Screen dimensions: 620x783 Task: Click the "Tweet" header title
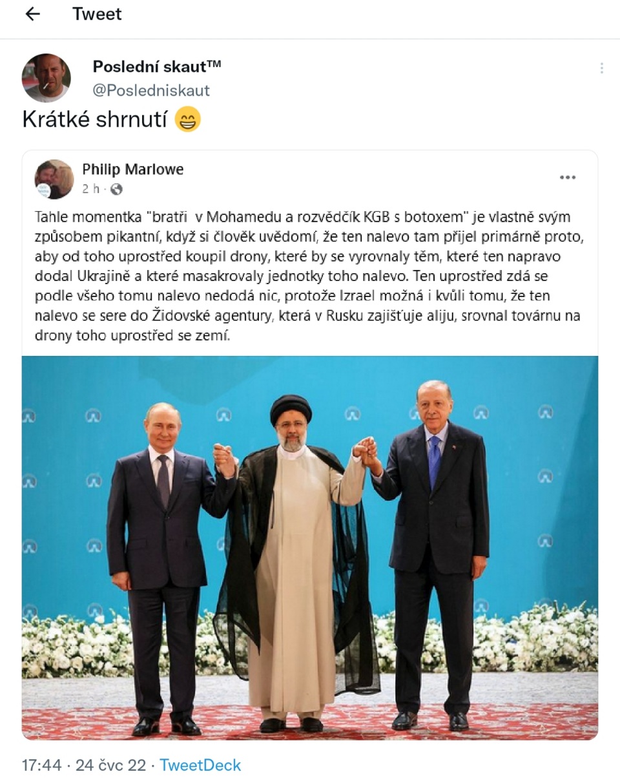point(97,14)
